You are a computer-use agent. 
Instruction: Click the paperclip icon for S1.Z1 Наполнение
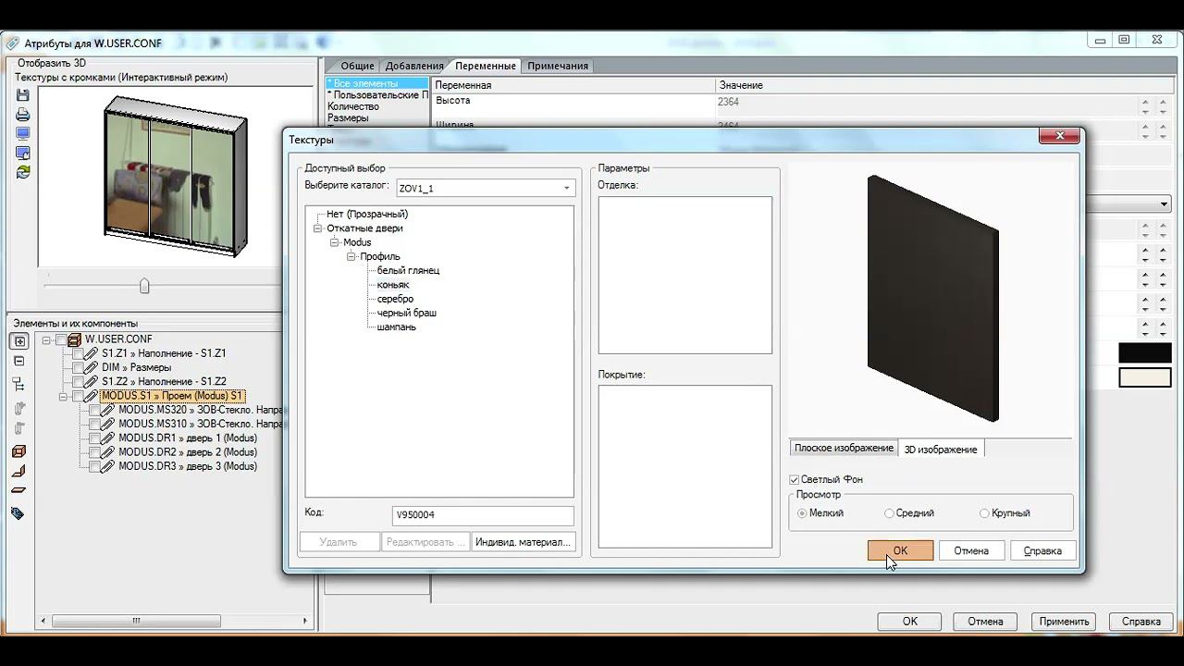[92, 353]
